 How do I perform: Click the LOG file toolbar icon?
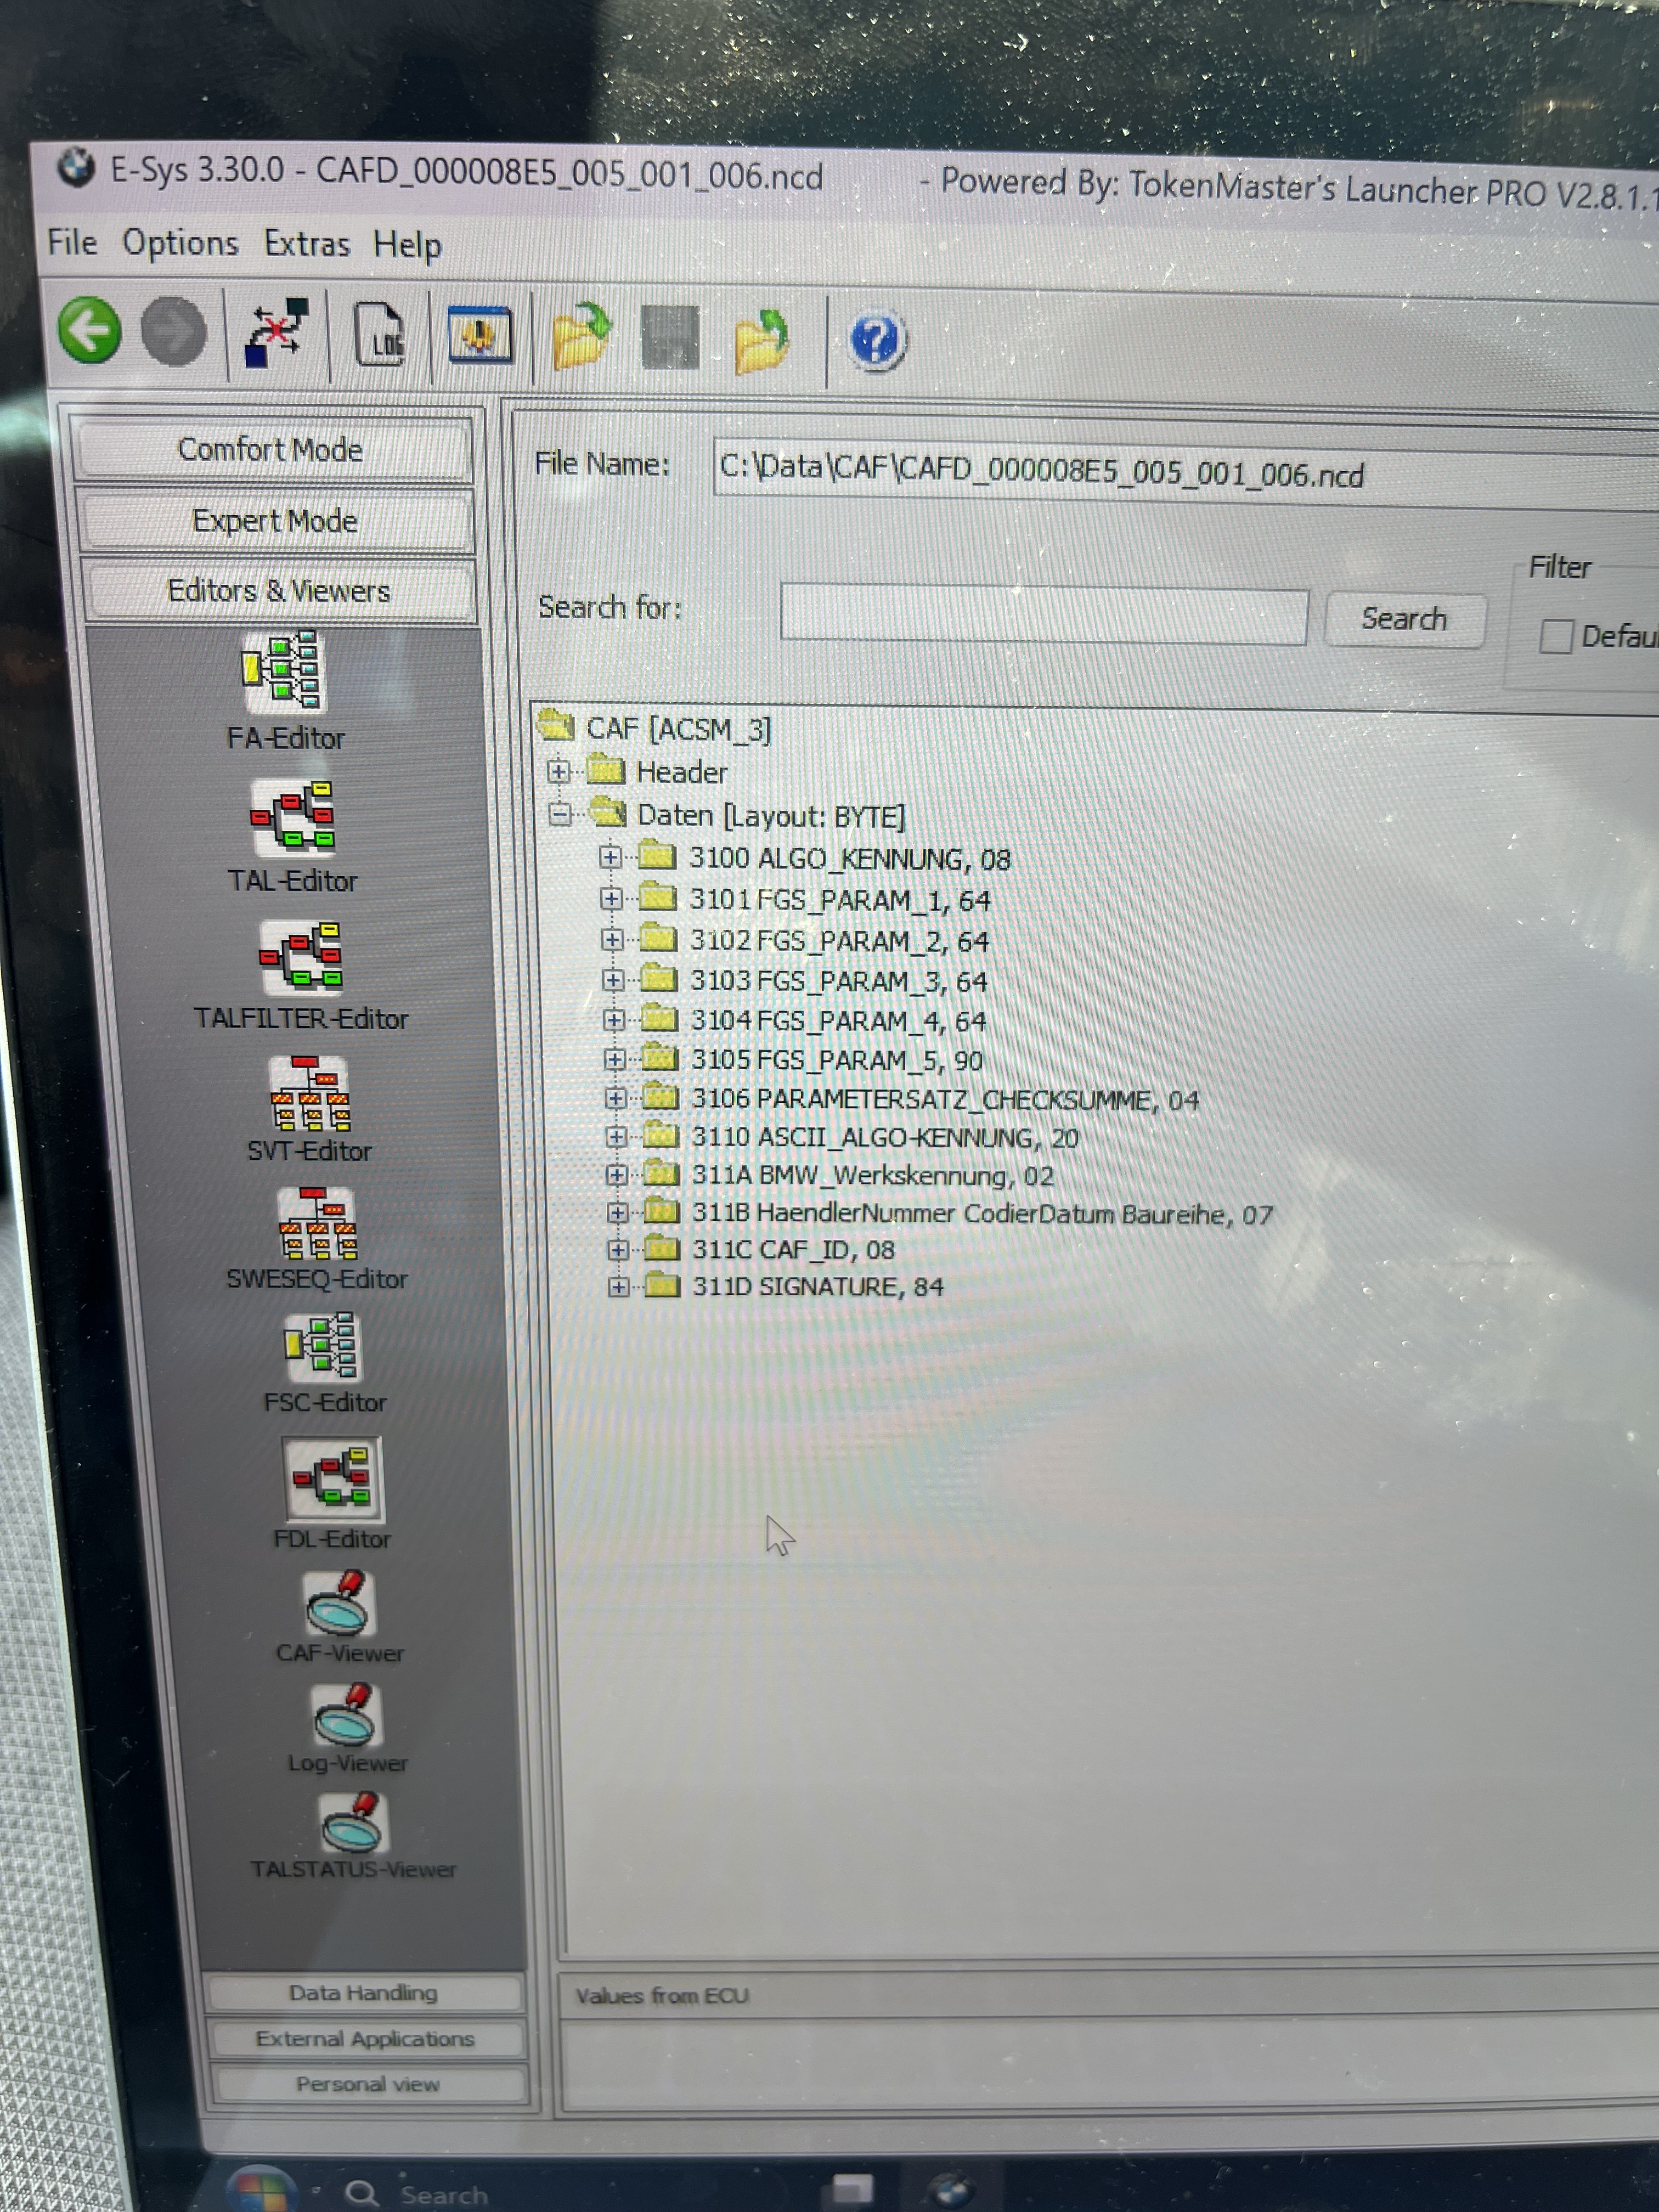pyautogui.click(x=379, y=334)
